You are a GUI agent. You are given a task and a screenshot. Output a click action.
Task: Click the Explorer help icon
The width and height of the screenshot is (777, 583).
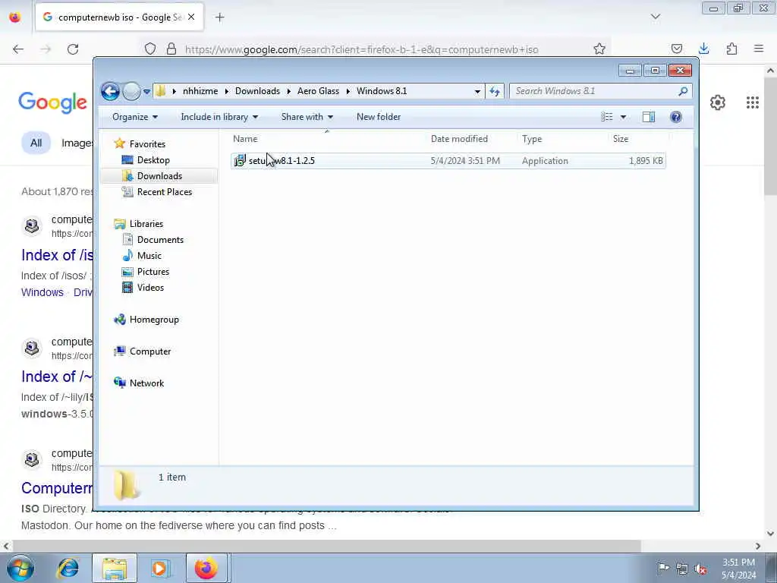[x=676, y=117]
